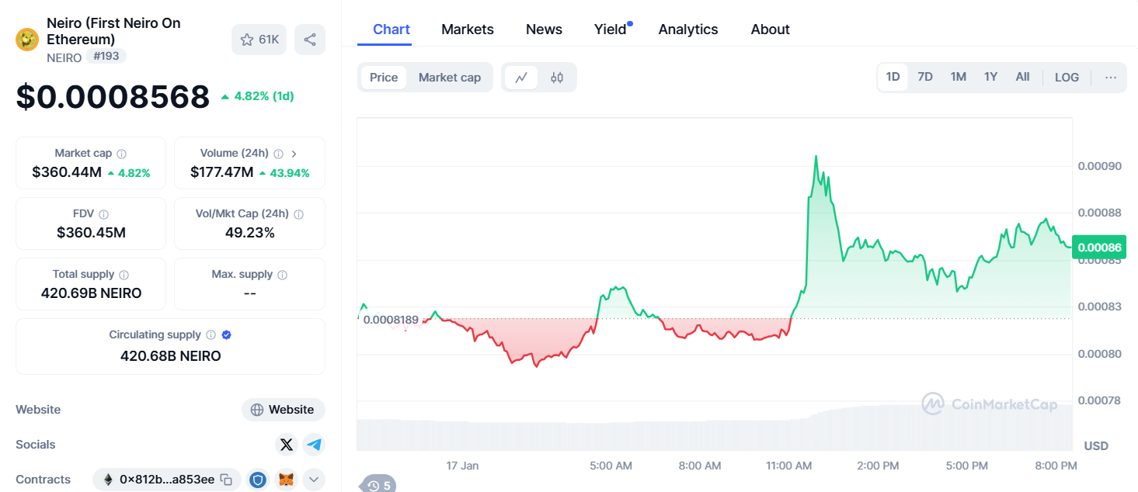Click the 4.82% (1d) change indicator
This screenshot has height=492, width=1138.
click(257, 96)
